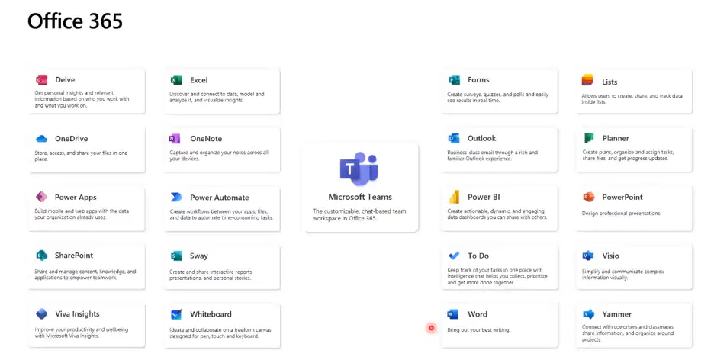Click 'Simplify and communicate complex' text
This screenshot has width=714, height=360.
pyautogui.click(x=622, y=275)
